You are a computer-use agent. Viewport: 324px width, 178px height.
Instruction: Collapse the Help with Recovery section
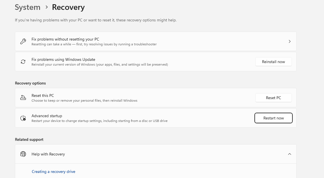[x=289, y=154]
